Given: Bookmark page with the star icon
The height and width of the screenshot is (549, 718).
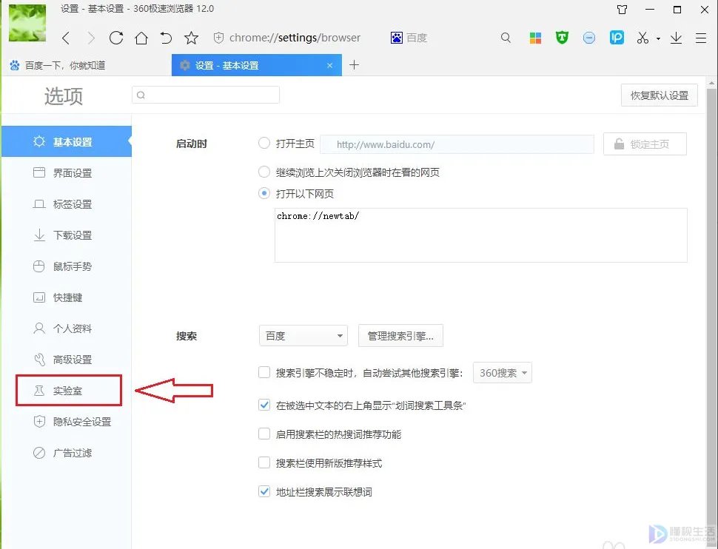Looking at the screenshot, I should click(x=191, y=38).
